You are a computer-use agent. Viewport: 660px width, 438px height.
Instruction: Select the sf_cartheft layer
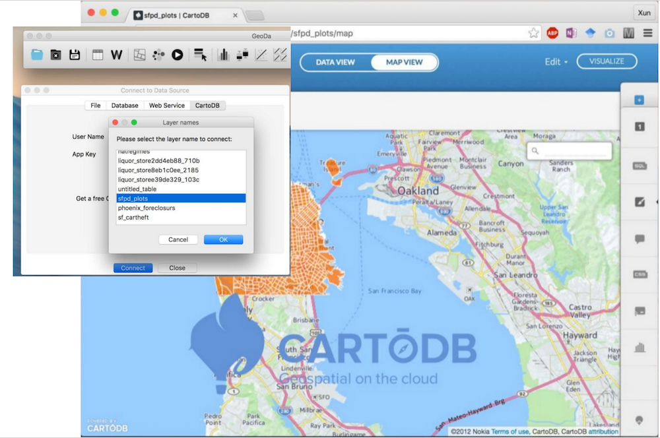181,218
